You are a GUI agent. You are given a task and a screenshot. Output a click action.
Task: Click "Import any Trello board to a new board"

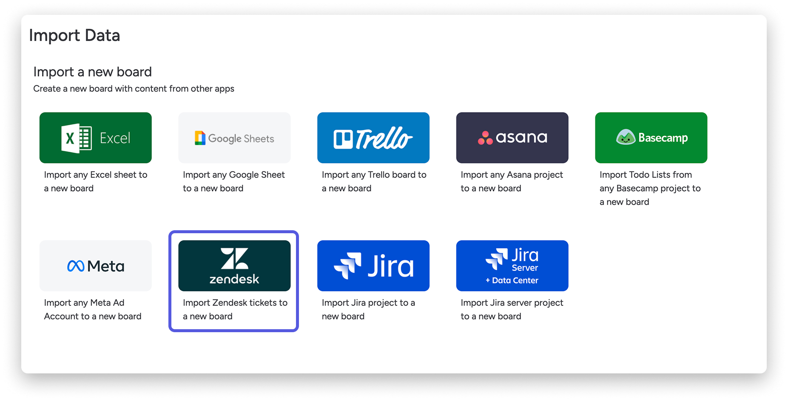point(374,181)
